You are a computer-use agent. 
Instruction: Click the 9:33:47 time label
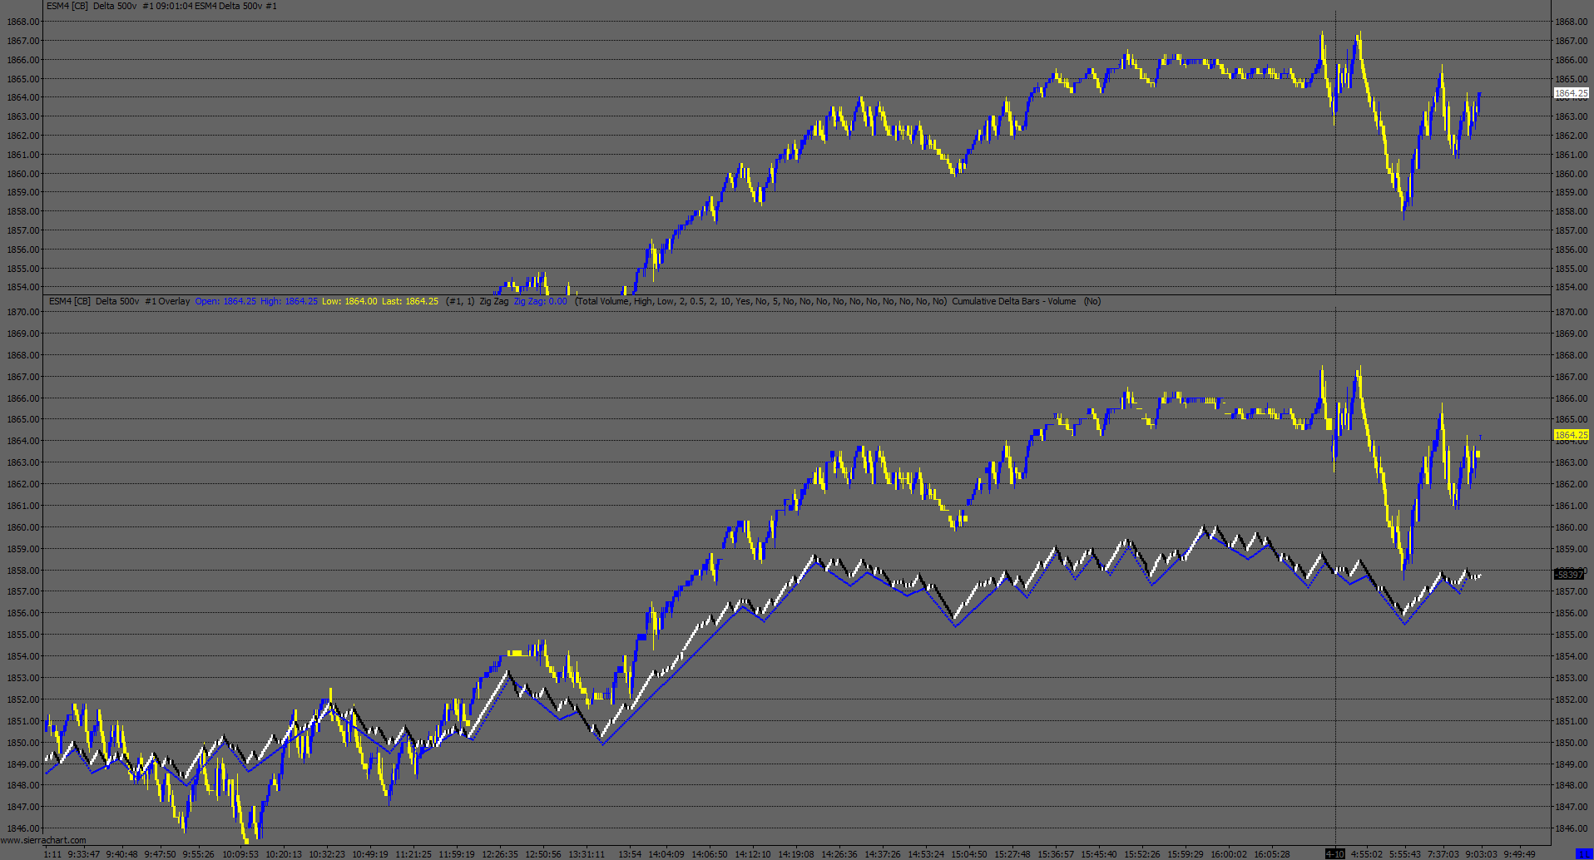[84, 854]
